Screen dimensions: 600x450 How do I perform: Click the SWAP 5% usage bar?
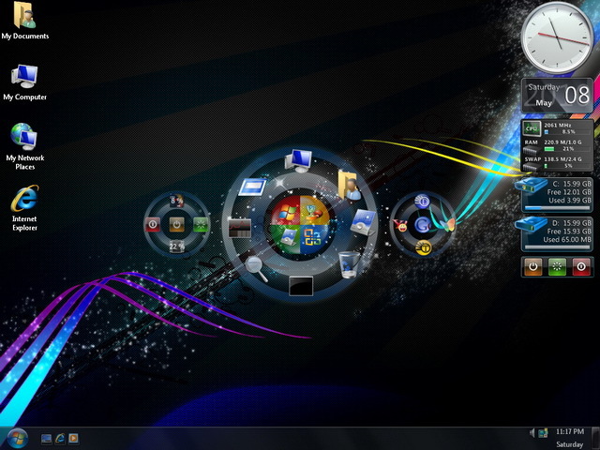(x=566, y=166)
